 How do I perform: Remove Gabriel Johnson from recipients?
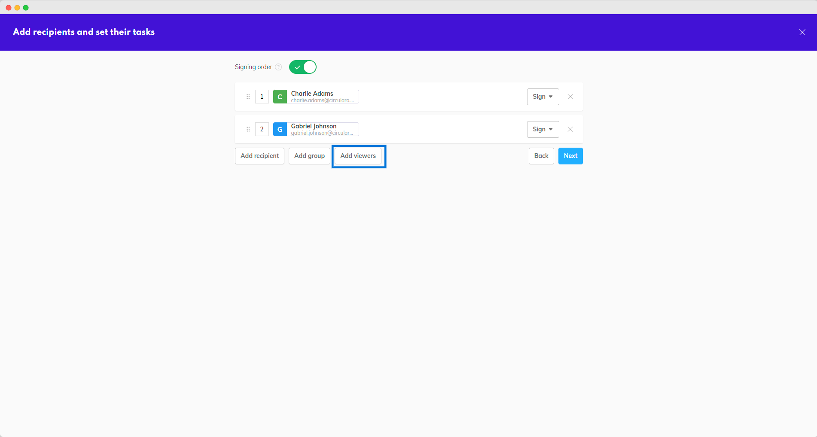pos(570,129)
